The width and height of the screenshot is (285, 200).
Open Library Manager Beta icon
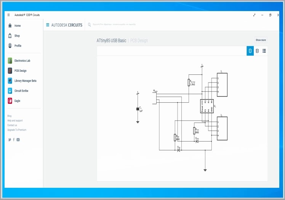tap(10, 81)
